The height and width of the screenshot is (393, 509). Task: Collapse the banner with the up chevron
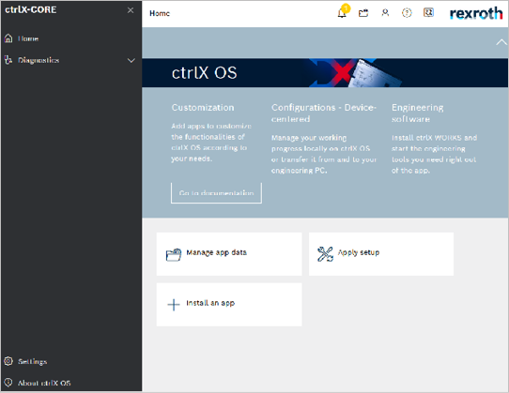[x=501, y=42]
